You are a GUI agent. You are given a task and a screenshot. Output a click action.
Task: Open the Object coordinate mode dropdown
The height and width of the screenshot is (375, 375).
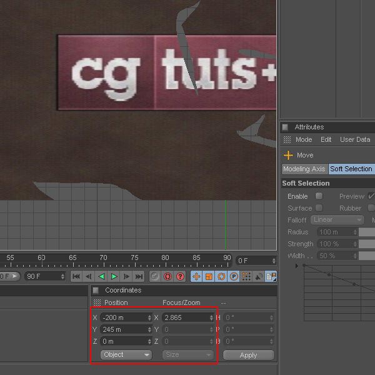[126, 354]
